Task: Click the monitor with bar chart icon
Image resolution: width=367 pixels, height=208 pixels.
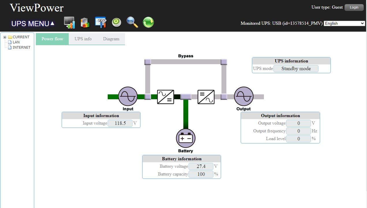Action: [x=69, y=22]
